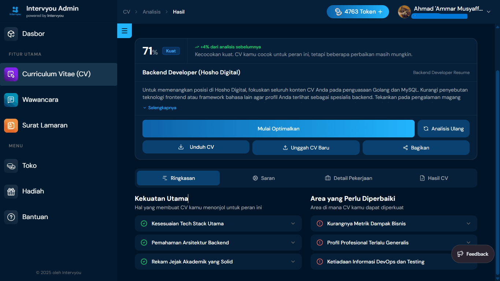Image resolution: width=500 pixels, height=281 pixels.
Task: Click check icon beside Rekam Jejak Akademik
Action: [x=144, y=262]
